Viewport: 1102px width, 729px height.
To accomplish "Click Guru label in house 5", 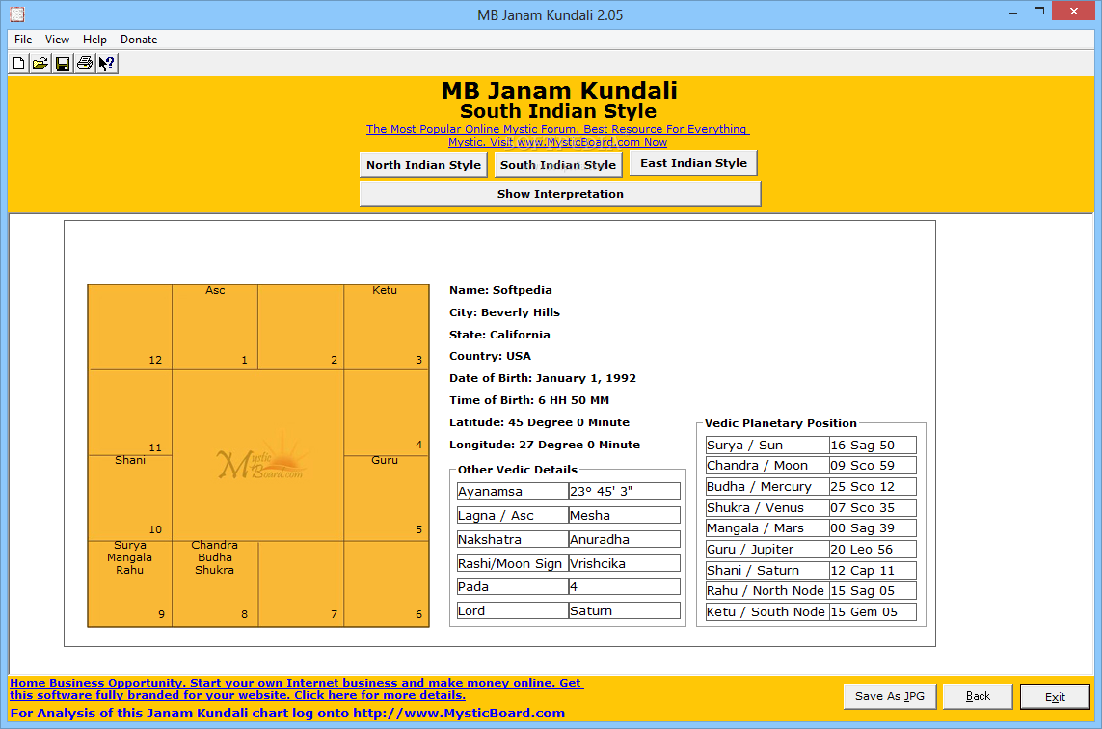I will coord(385,460).
